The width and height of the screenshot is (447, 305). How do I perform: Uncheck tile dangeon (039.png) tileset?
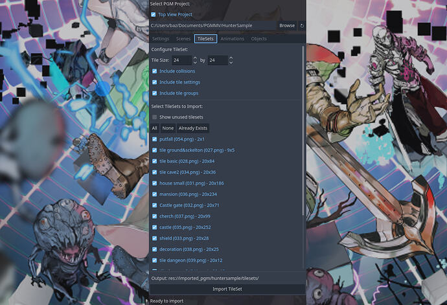155,260
